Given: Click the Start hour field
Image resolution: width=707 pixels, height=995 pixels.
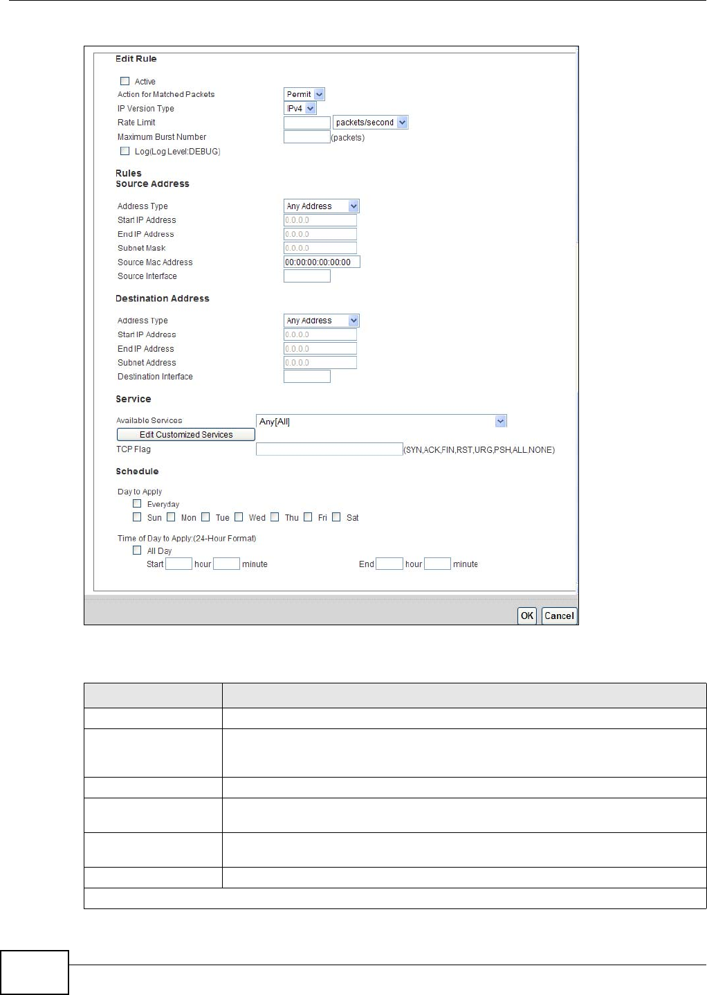Looking at the screenshot, I should tap(178, 564).
